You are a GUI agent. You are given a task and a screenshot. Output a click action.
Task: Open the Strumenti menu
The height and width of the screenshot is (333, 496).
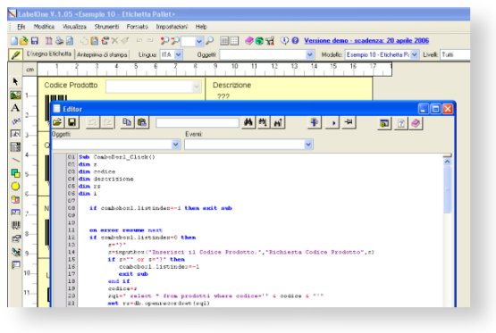point(106,27)
